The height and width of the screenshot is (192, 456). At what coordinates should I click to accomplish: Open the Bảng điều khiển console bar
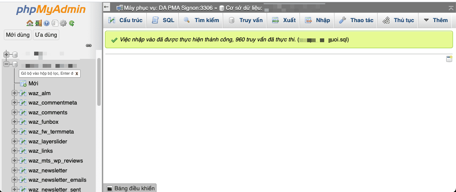click(x=130, y=188)
